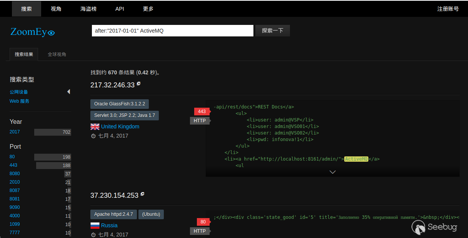This screenshot has height=238, width=468.
Task: Click the HTTP badge under port 80
Action: pyautogui.click(x=200, y=231)
